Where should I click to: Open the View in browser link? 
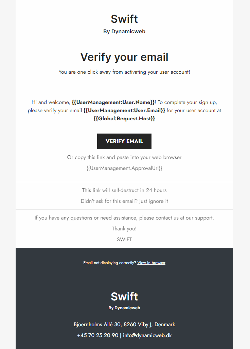(x=151, y=263)
